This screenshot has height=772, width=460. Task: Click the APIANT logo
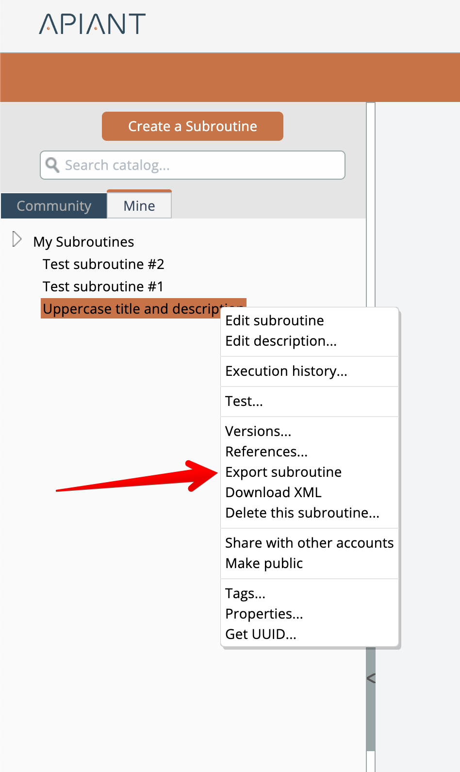point(92,24)
